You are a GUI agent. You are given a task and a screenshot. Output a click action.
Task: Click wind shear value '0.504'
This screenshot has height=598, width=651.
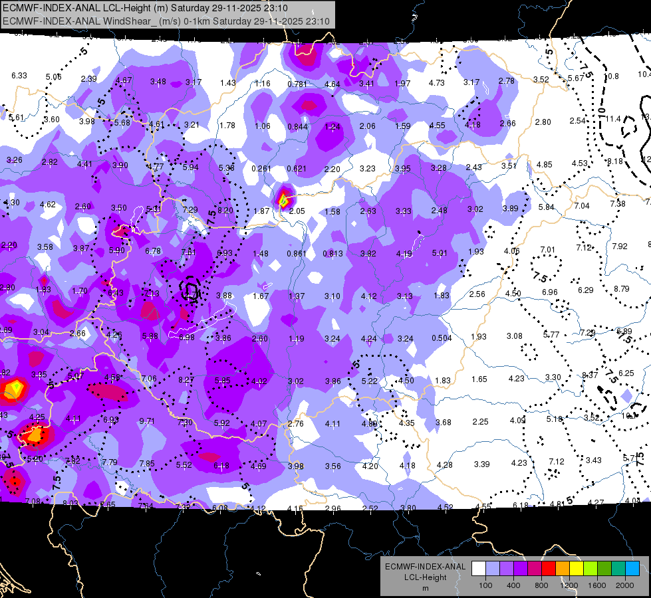coord(442,338)
